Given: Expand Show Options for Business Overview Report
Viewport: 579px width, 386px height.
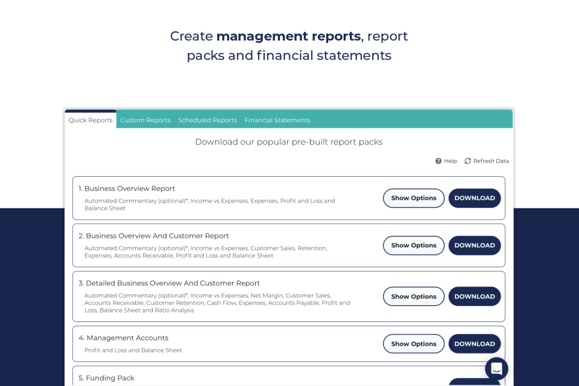Looking at the screenshot, I should [x=414, y=198].
